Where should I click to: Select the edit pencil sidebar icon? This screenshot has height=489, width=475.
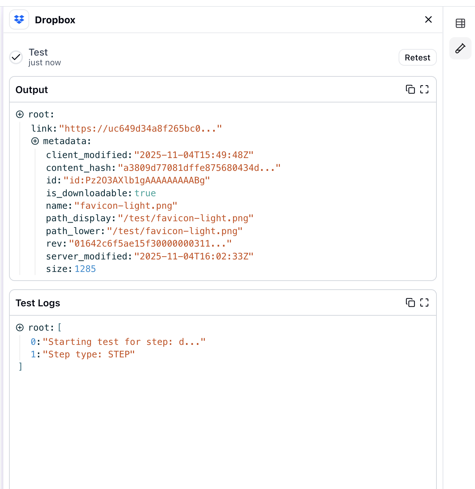tap(460, 49)
